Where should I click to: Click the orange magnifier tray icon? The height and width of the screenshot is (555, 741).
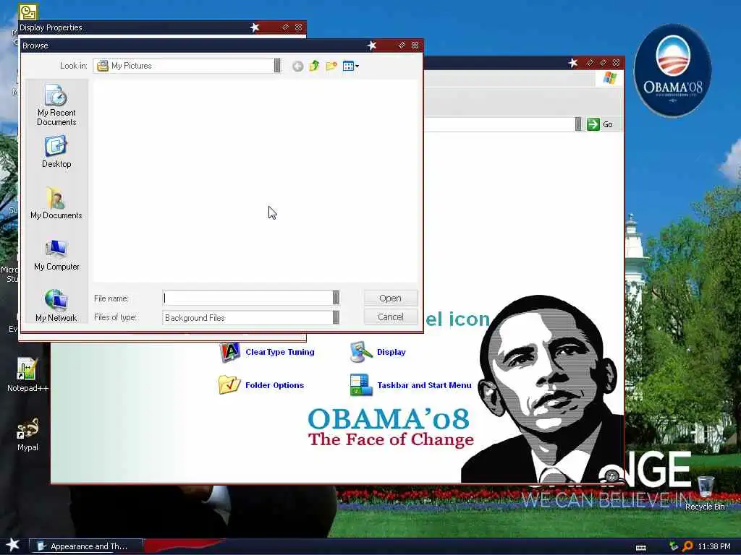[687, 546]
